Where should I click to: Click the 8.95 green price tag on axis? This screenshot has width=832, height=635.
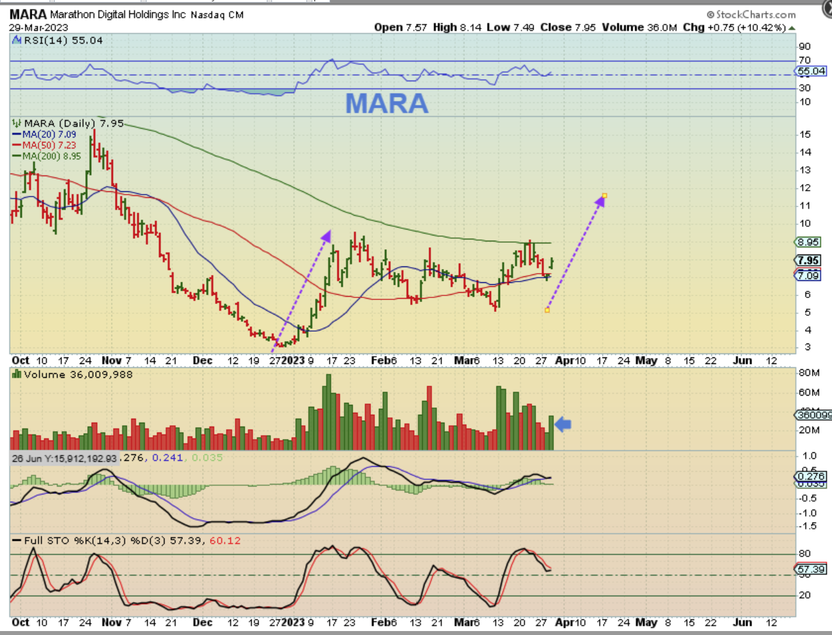tap(809, 242)
